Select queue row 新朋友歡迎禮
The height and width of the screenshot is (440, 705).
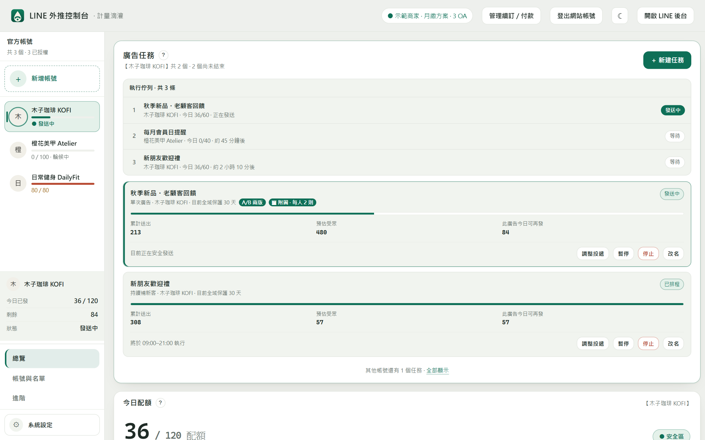pos(407,162)
